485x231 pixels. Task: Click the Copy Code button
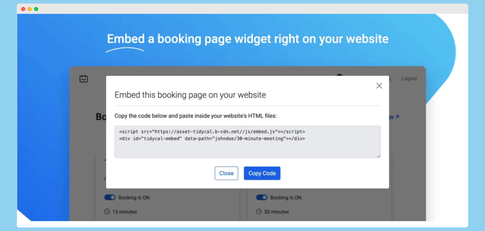pyautogui.click(x=262, y=173)
